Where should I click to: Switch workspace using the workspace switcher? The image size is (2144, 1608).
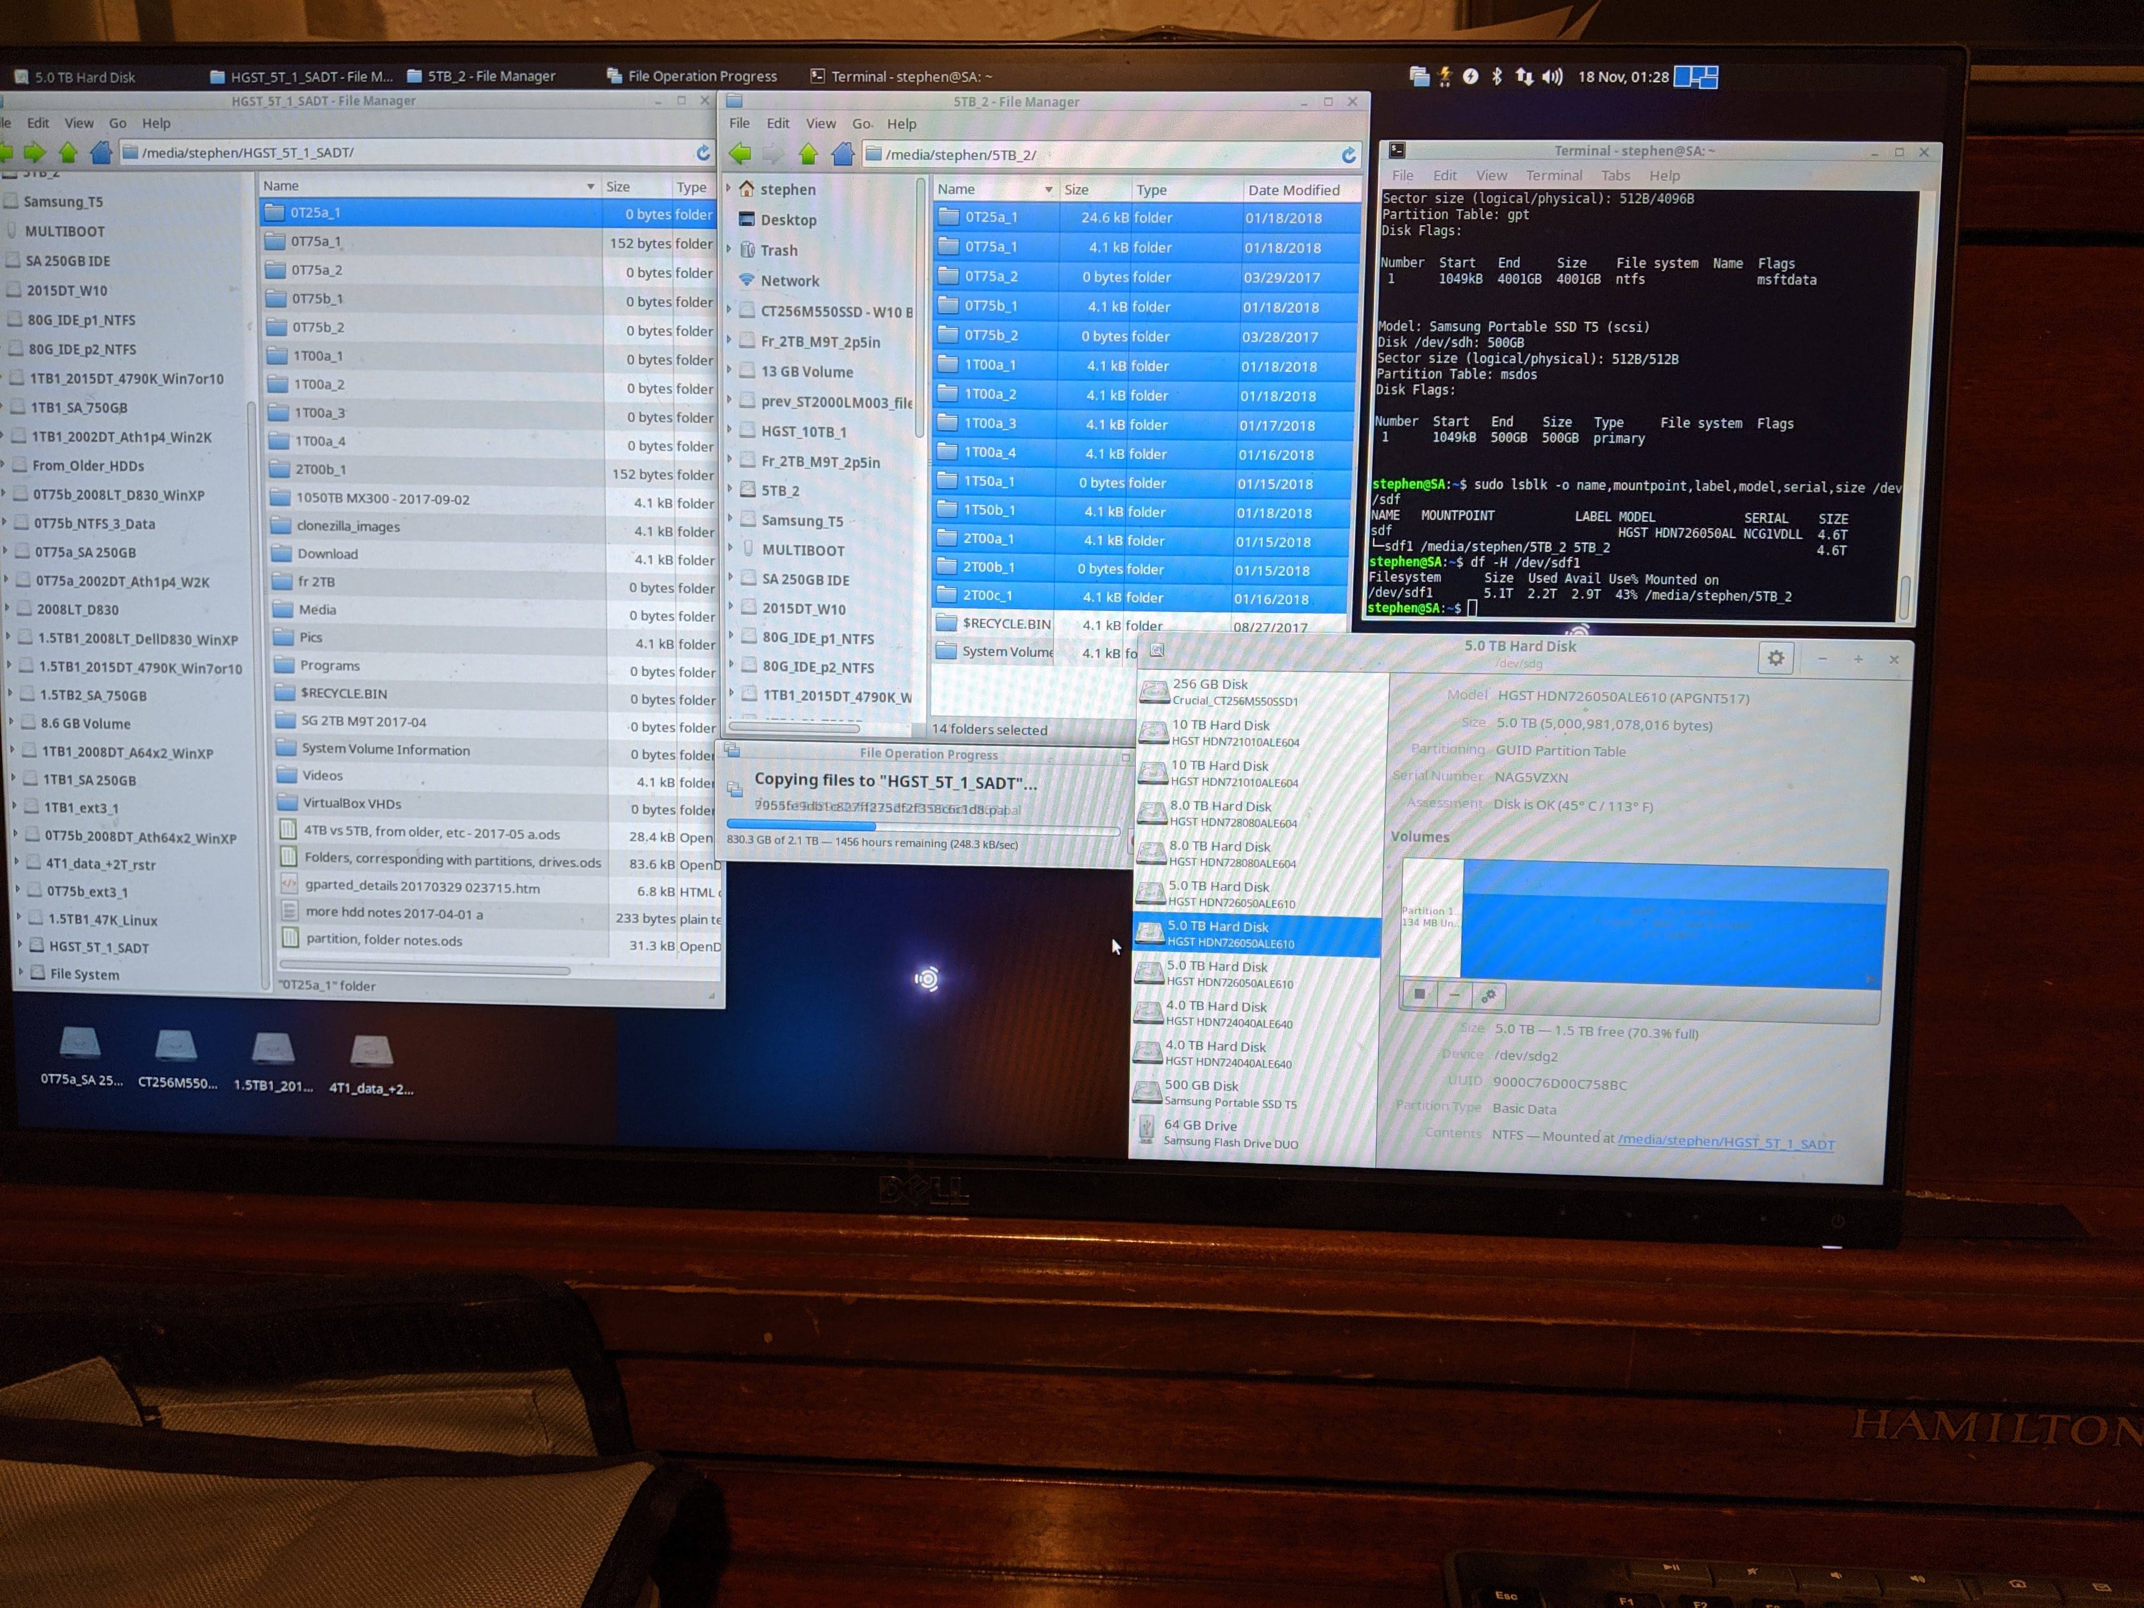click(x=1696, y=77)
